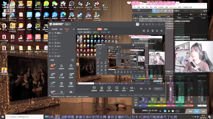Screen dimensions: 213x119
Task: Click the orange confirm button beside title
Action: [100, 29]
